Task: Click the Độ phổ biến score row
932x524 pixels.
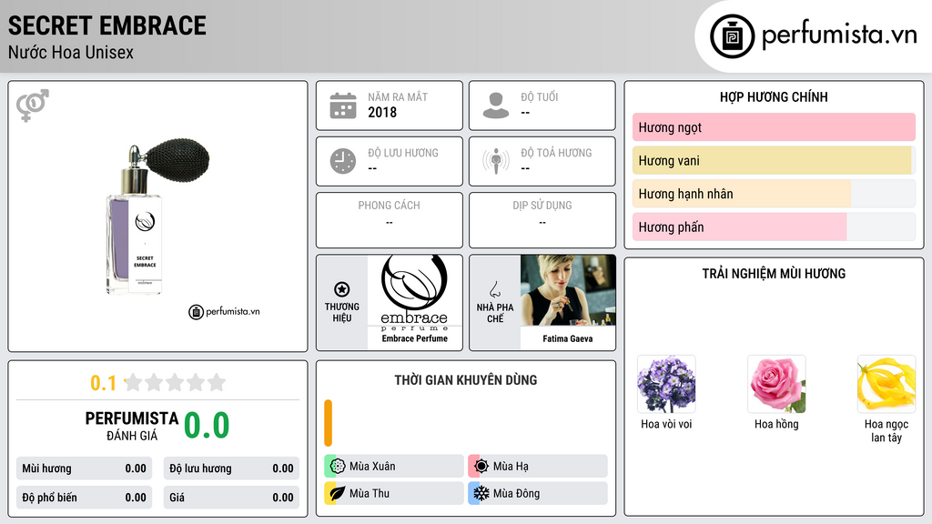Action: click(x=85, y=498)
